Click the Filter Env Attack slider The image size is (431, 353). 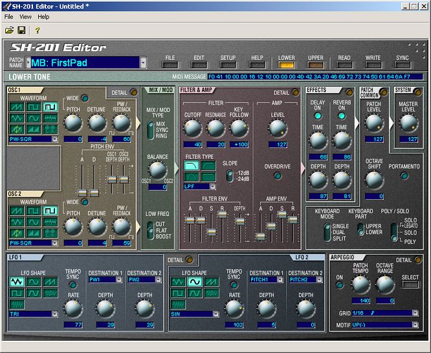click(x=190, y=220)
